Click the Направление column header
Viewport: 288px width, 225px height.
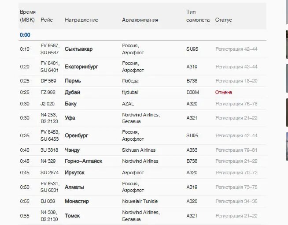[81, 20]
